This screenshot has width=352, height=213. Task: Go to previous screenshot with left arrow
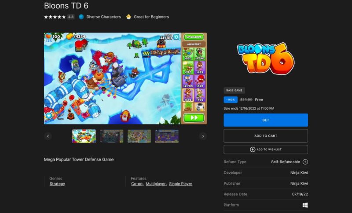(48, 136)
